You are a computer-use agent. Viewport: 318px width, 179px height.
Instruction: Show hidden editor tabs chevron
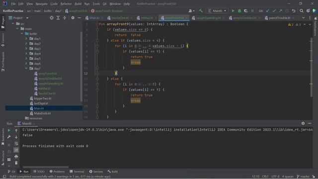tap(304, 18)
